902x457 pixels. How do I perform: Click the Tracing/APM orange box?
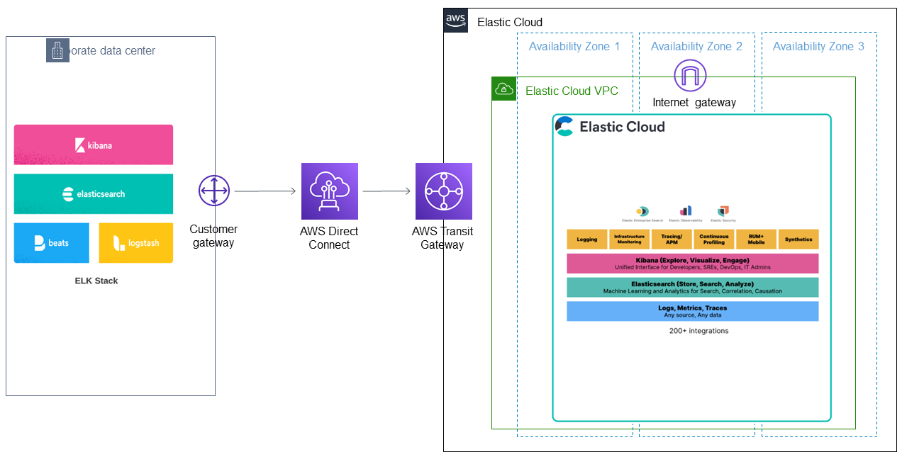(x=672, y=239)
